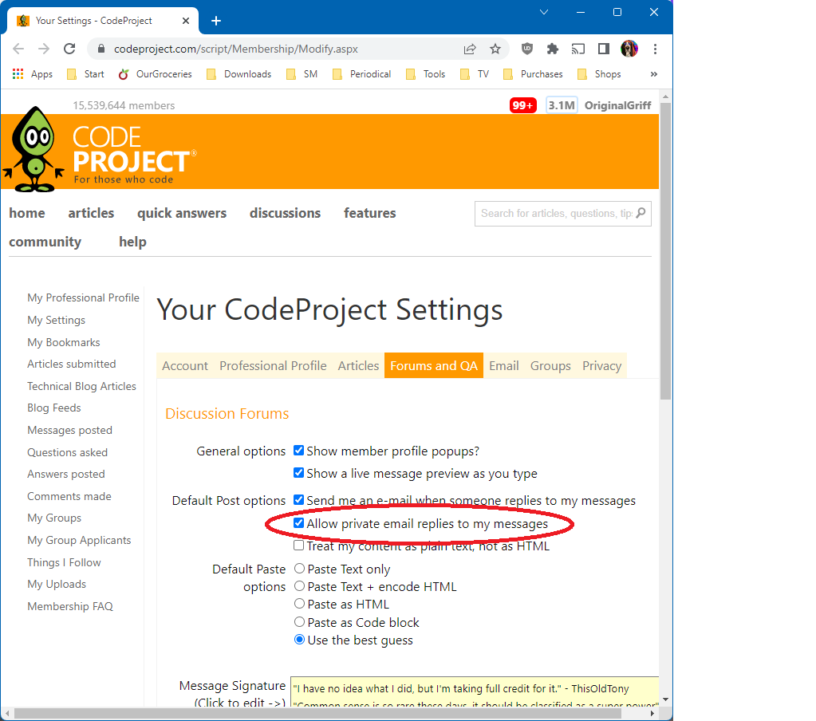
Task: Click the Message Signature text box
Action: [475, 691]
